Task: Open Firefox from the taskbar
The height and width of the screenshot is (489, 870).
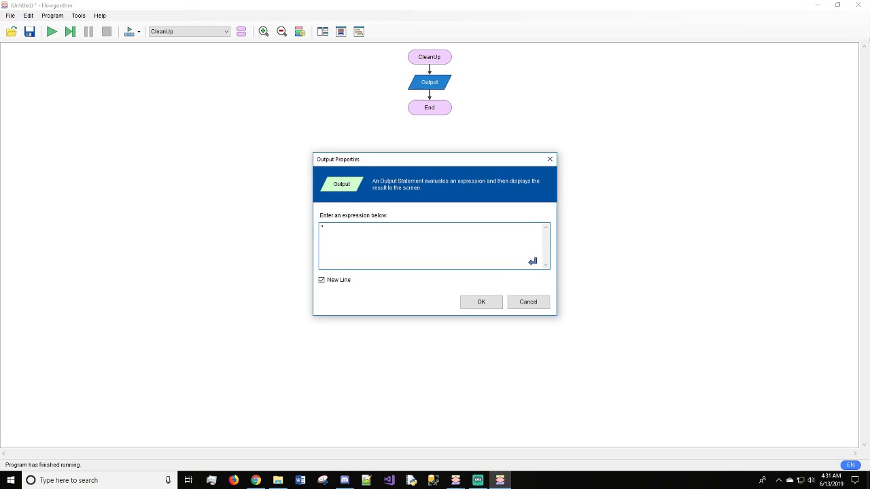Action: coord(234,480)
